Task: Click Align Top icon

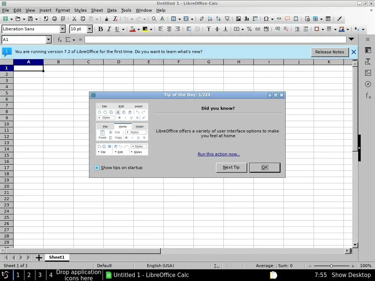Action: pyautogui.click(x=208, y=29)
